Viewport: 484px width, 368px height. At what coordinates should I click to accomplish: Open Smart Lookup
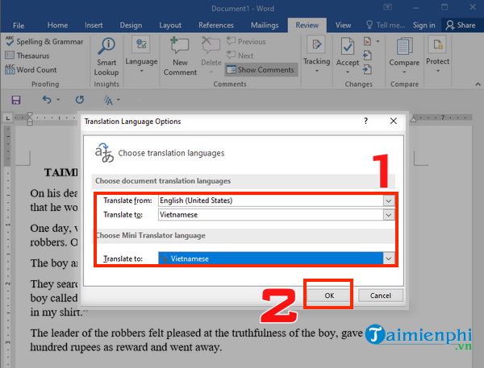point(106,56)
